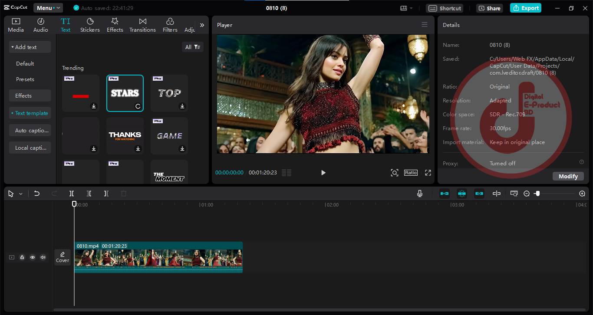
Task: Toggle linkage on timeline
Action: pyautogui.click(x=479, y=194)
